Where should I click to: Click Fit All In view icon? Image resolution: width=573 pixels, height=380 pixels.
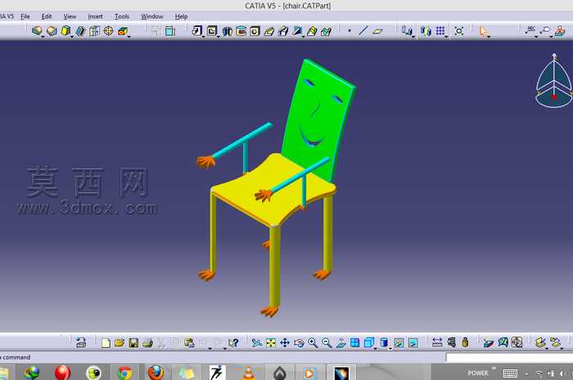point(271,342)
